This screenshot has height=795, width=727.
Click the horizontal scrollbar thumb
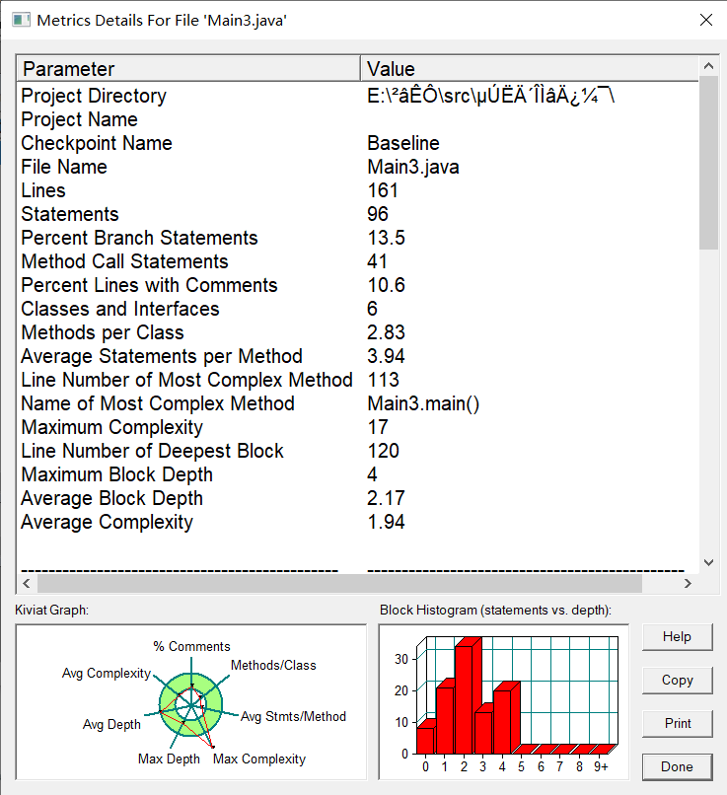point(339,583)
